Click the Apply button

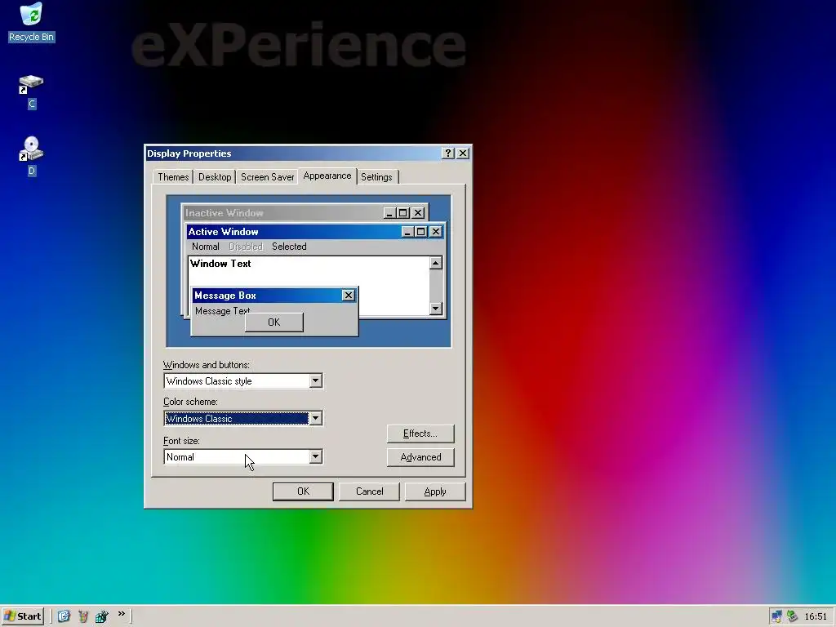(435, 491)
